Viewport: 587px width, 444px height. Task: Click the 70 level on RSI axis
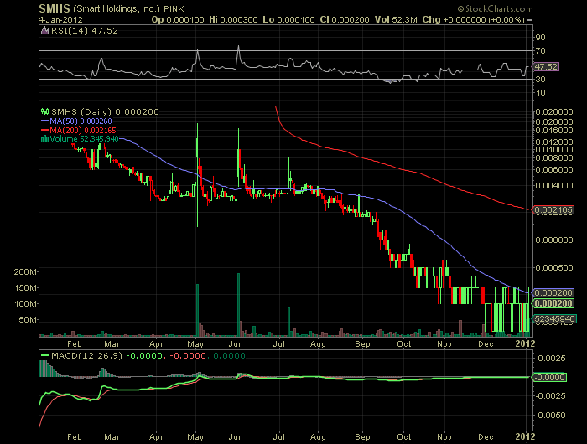(540, 51)
